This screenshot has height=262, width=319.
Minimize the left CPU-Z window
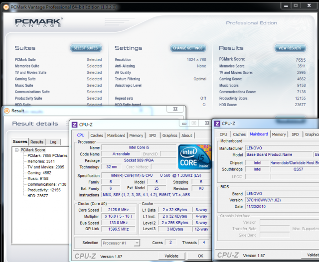tap(184, 123)
